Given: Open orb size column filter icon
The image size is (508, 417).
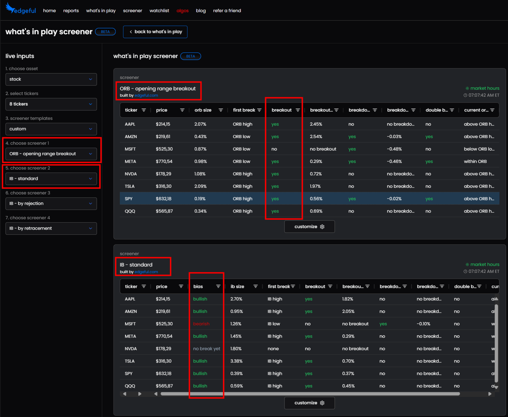Looking at the screenshot, I should (221, 110).
